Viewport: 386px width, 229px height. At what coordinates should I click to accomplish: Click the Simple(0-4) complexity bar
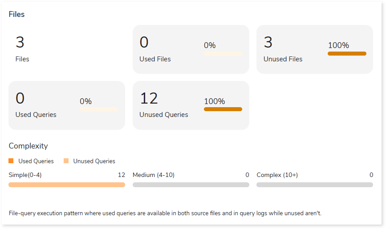[67, 185]
